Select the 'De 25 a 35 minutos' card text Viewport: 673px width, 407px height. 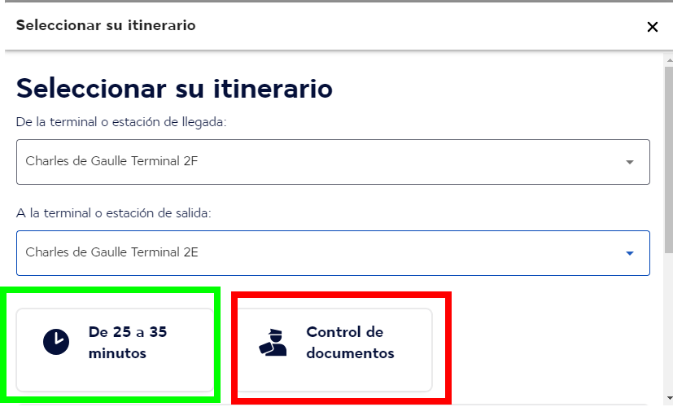(x=128, y=342)
